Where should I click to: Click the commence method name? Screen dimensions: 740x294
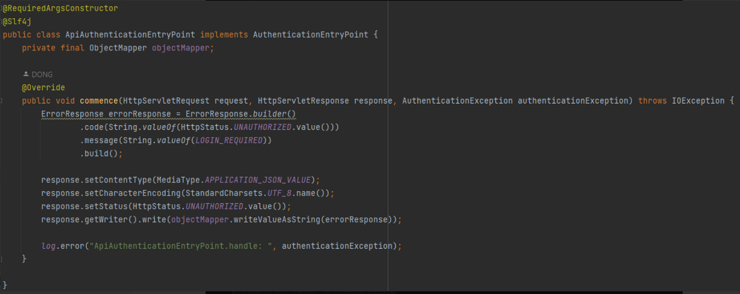[99, 101]
